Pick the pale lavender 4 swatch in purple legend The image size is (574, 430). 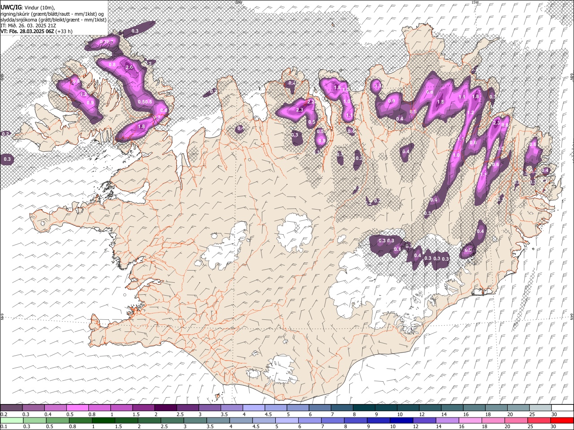click(x=253, y=408)
